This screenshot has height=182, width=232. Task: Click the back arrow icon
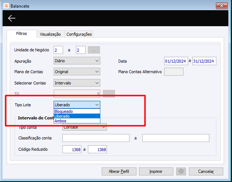click(12, 18)
